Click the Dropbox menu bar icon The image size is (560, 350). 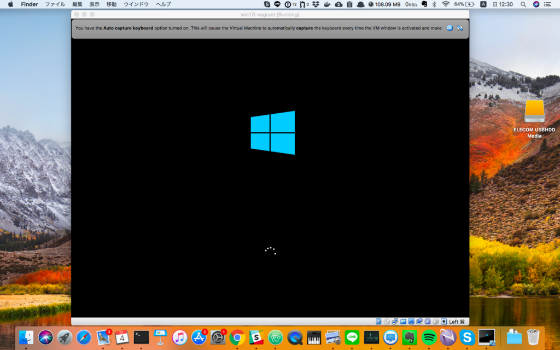[316, 4]
